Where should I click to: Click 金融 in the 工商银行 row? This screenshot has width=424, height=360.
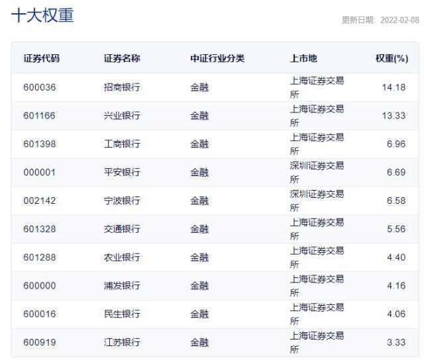(x=199, y=144)
